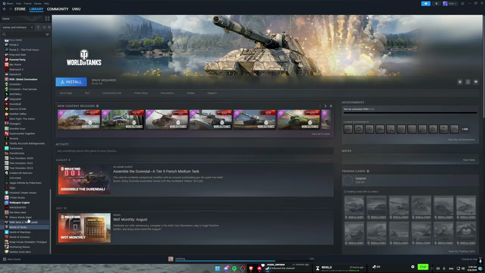Switch library to grid view icon
The width and height of the screenshot is (485, 273).
[x=47, y=19]
